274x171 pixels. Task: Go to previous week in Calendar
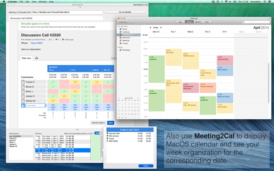click(x=150, y=27)
